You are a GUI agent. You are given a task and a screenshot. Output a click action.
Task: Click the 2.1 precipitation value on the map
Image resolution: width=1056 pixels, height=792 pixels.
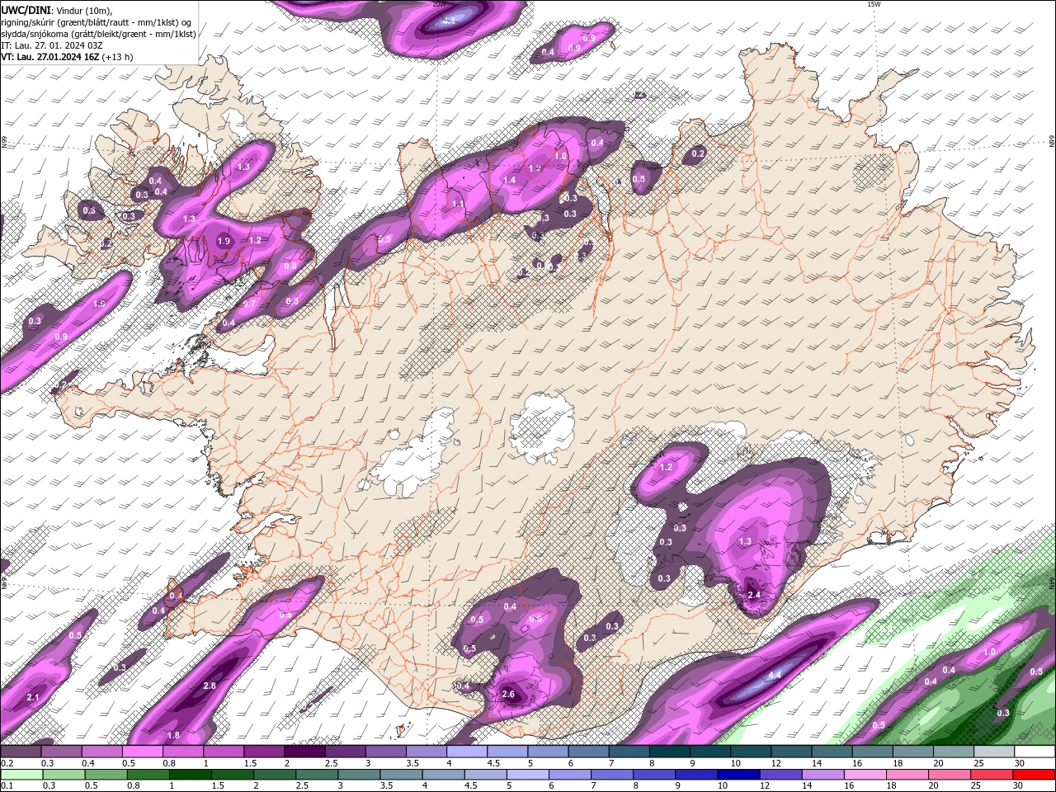pos(33,698)
